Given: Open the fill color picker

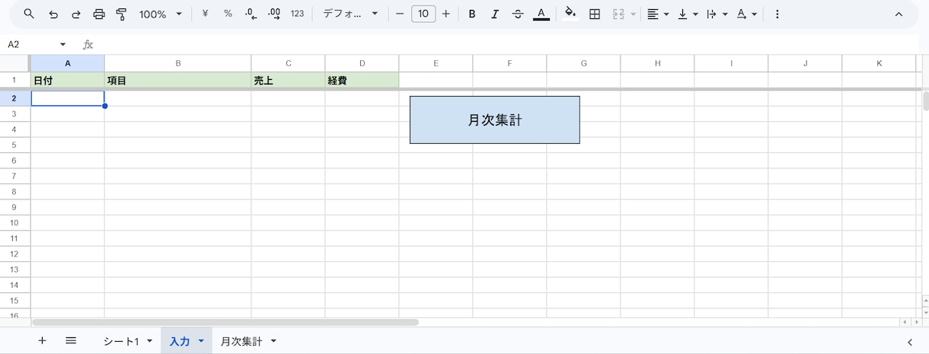Looking at the screenshot, I should [570, 14].
